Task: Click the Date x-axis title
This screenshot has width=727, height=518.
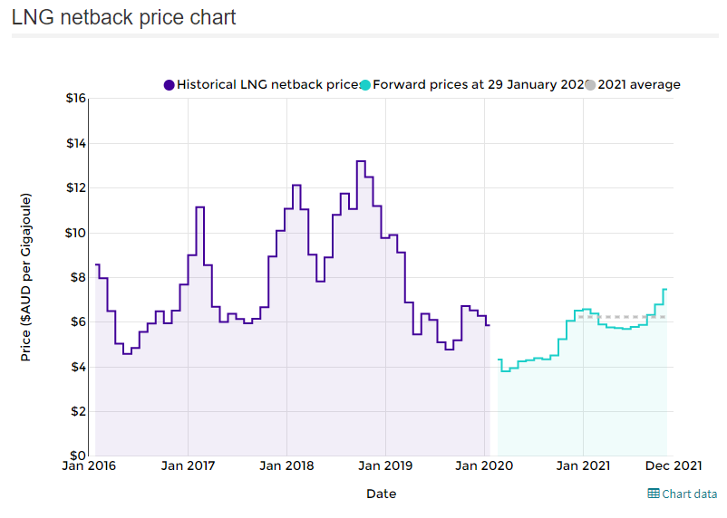Action: pyautogui.click(x=381, y=494)
